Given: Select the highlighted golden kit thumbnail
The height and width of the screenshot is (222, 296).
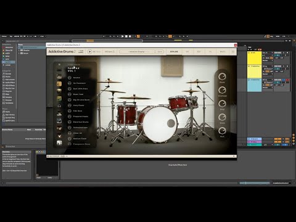Looking at the screenshot, I should (59, 84).
